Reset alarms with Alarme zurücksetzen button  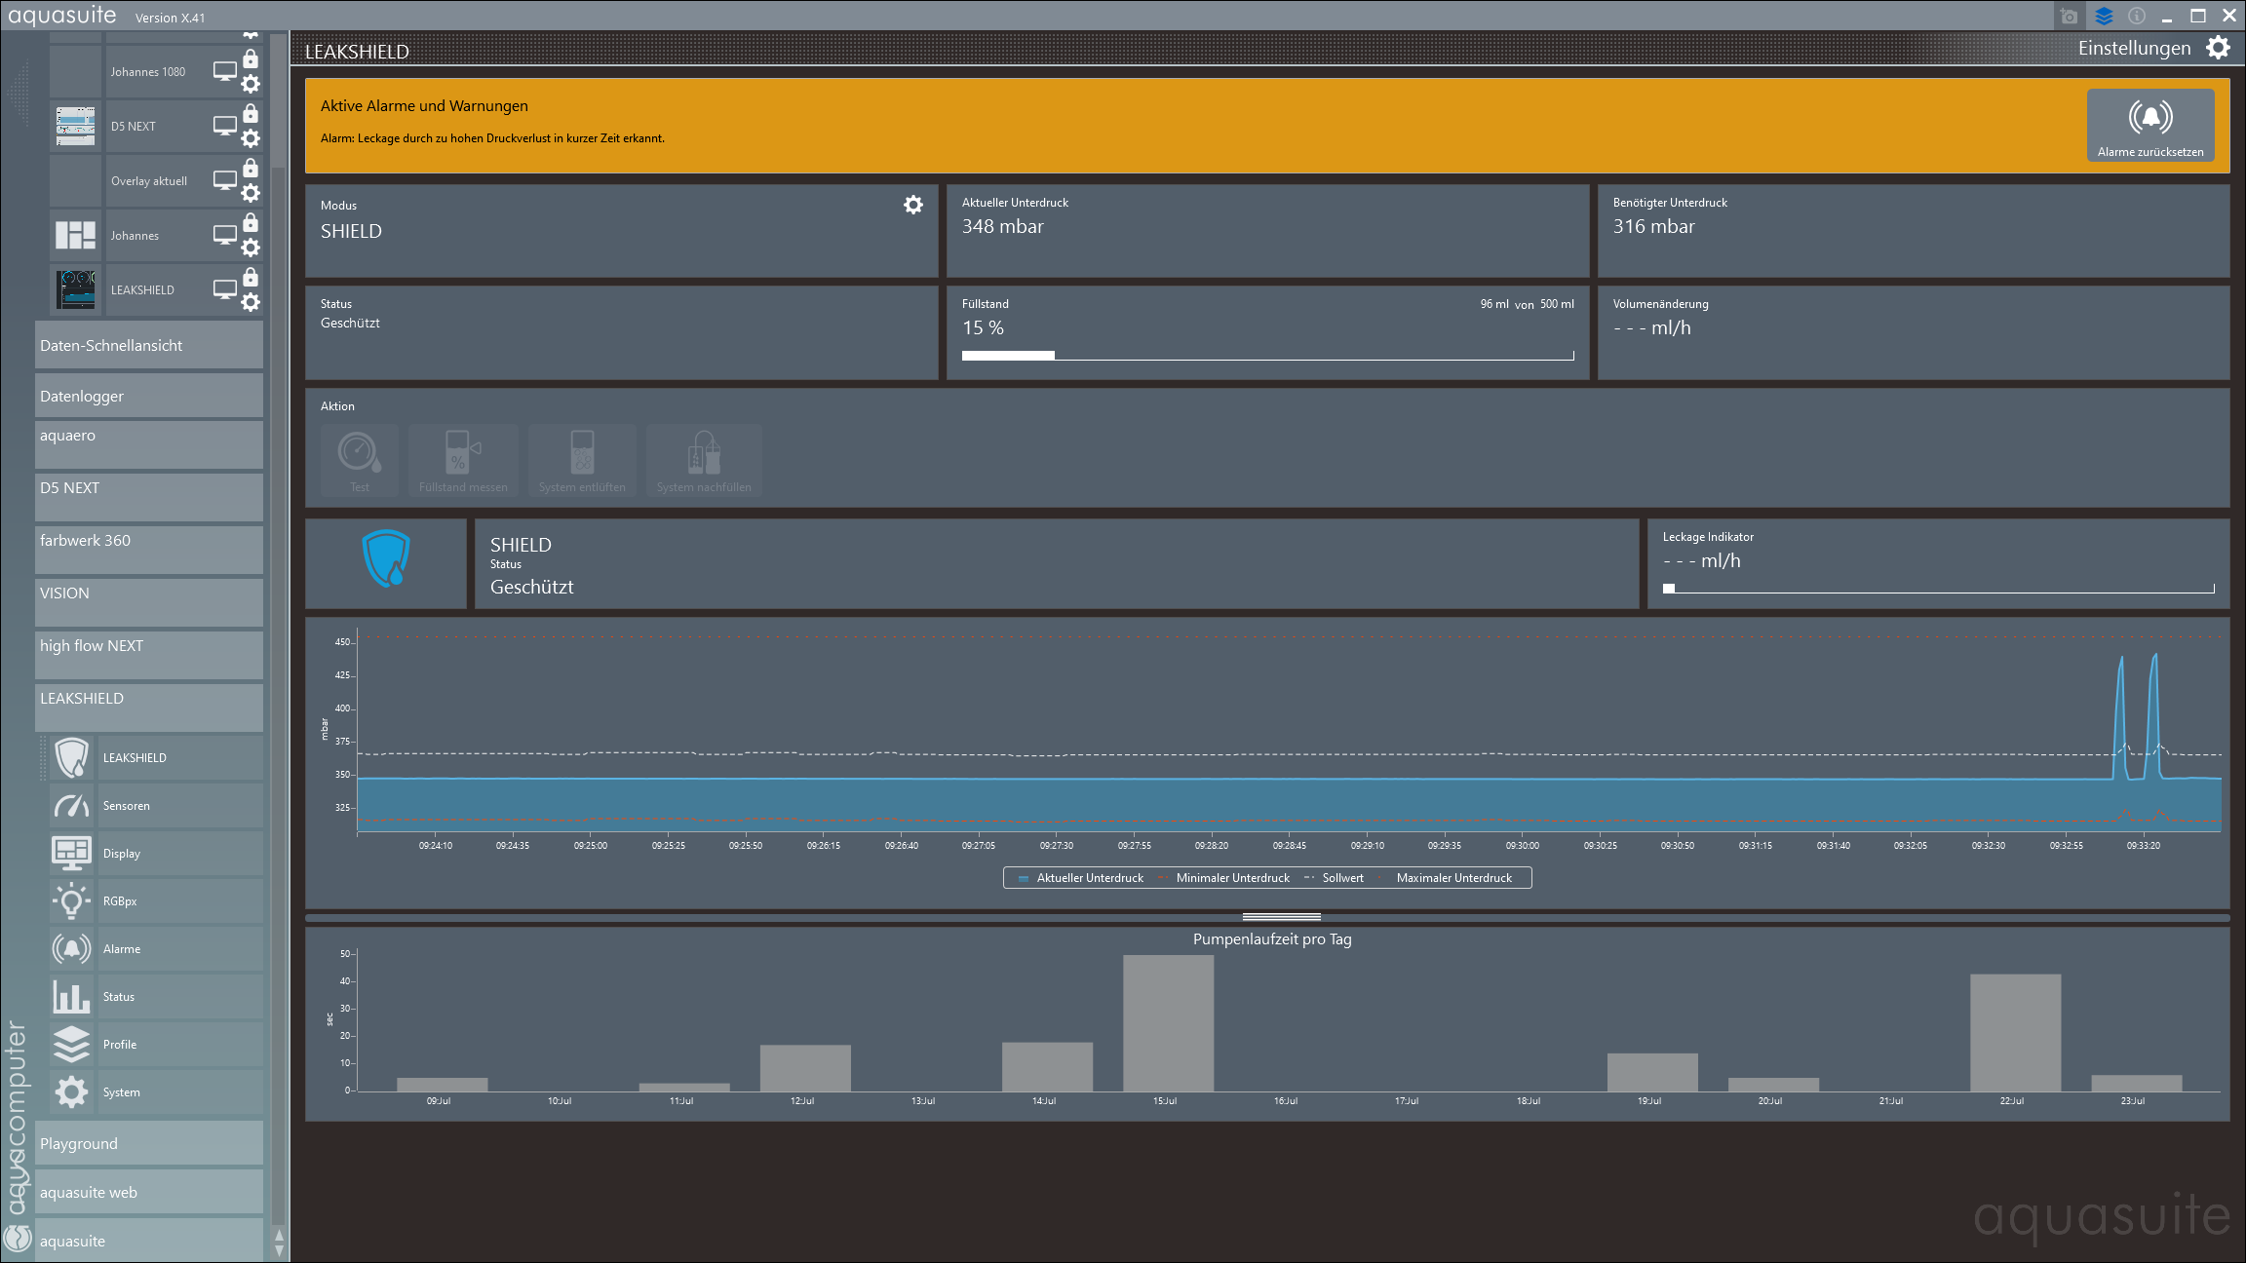(2150, 125)
